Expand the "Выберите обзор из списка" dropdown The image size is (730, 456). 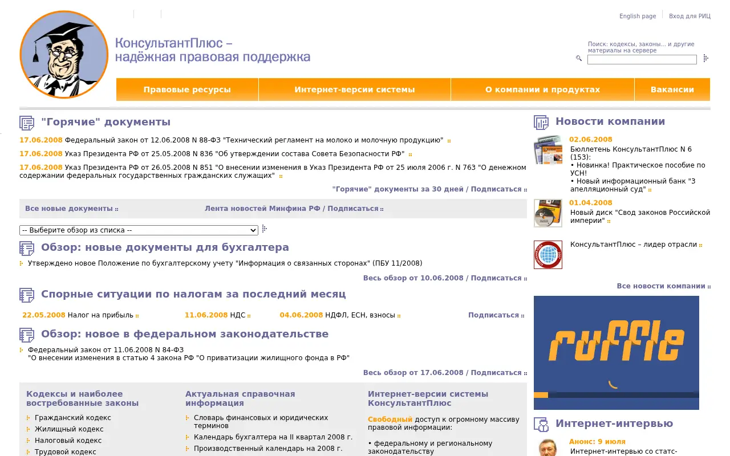point(139,230)
